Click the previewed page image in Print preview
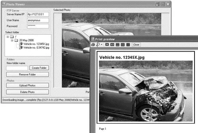Screen dimensions: 198x133 pyautogui.click(x=146, y=91)
